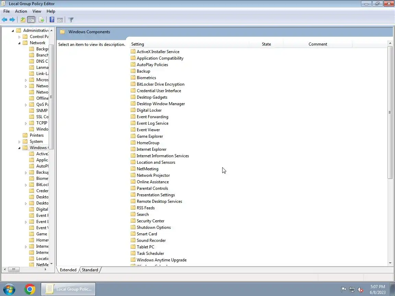Screen dimensions: 395x296
Task: Open the Help menu
Action: coord(51,11)
